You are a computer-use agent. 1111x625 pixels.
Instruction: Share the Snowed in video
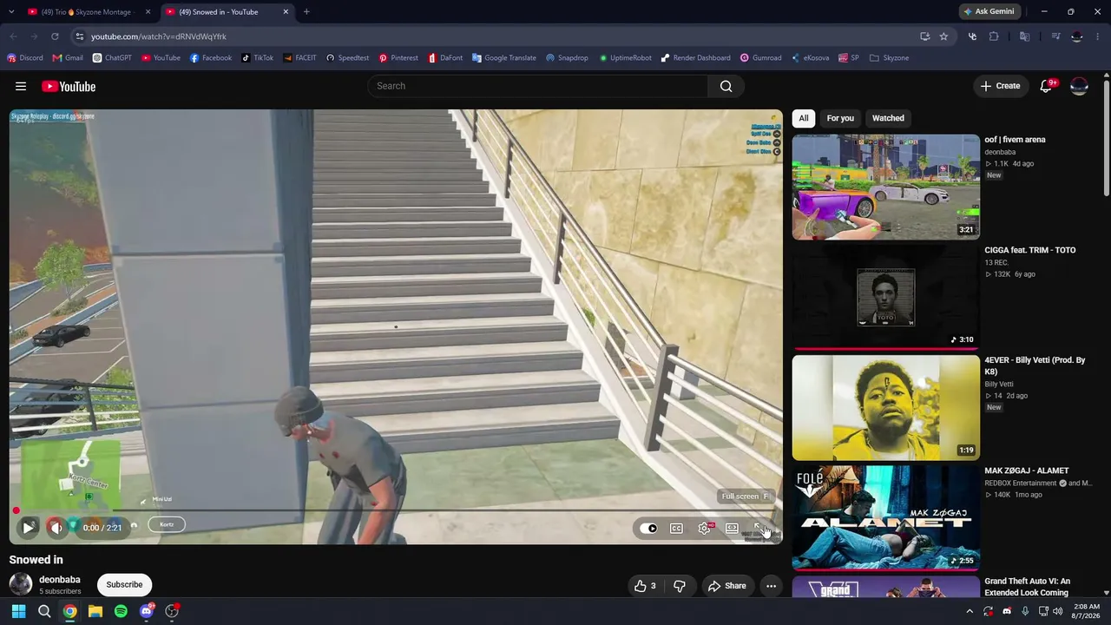click(x=726, y=586)
